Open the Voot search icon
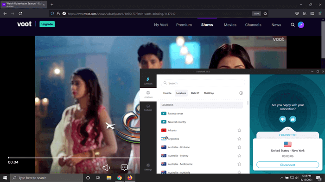 pos(293,25)
